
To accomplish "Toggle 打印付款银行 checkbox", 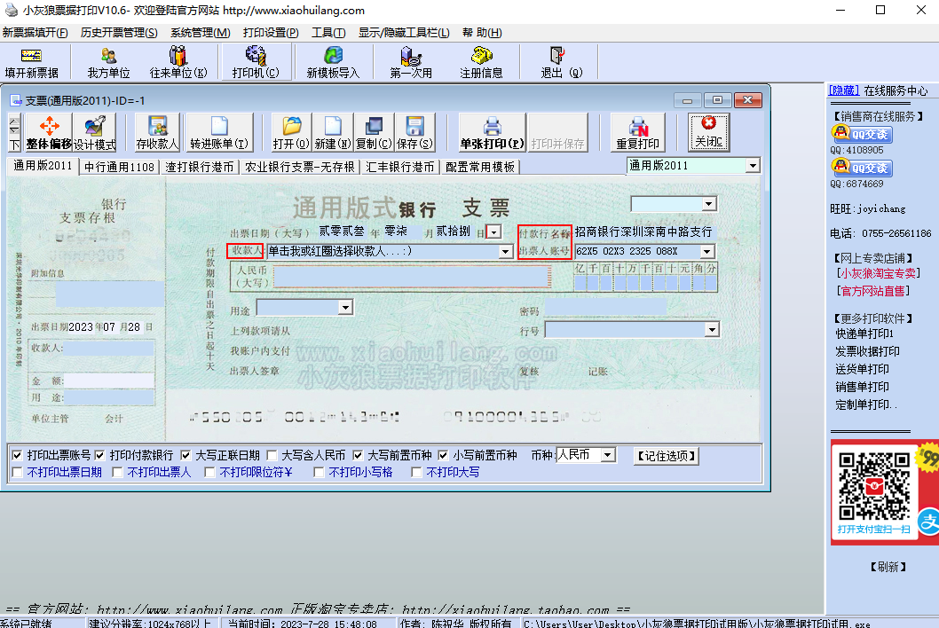I will pyautogui.click(x=99, y=456).
